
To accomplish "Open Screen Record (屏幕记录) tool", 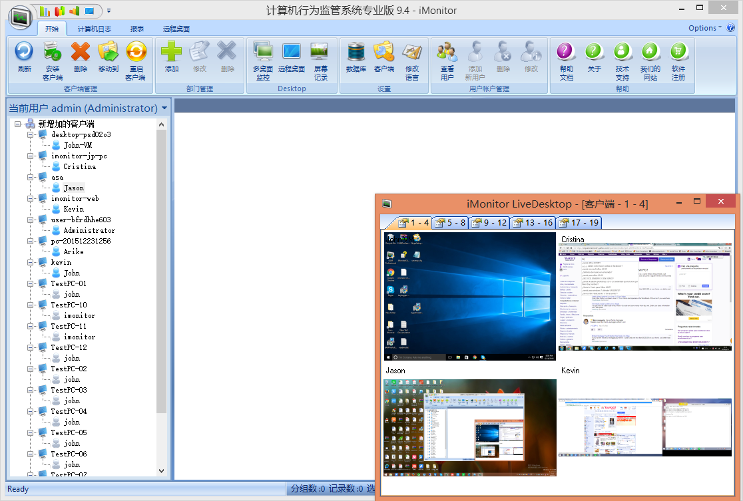I will [320, 52].
